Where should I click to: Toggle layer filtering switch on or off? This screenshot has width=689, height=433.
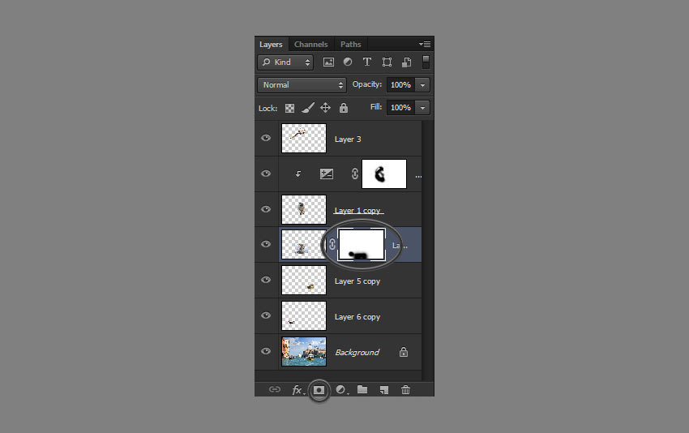point(426,62)
